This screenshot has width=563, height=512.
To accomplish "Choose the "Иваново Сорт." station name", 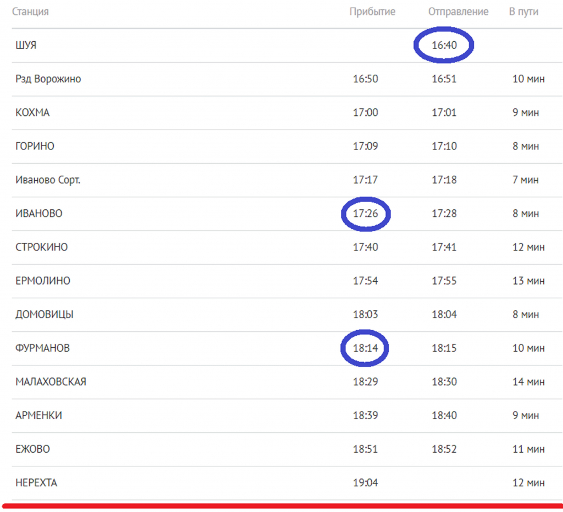I will pyautogui.click(x=48, y=180).
